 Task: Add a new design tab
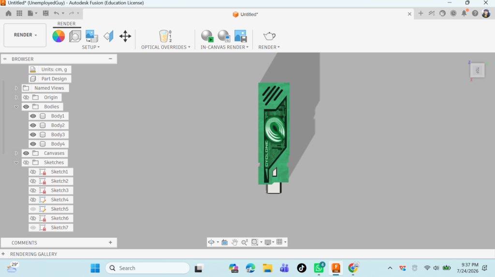(421, 13)
